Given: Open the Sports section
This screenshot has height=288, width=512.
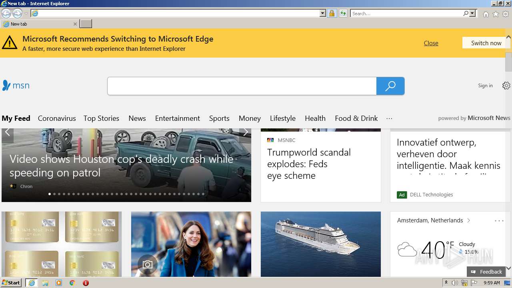Looking at the screenshot, I should click(x=219, y=118).
